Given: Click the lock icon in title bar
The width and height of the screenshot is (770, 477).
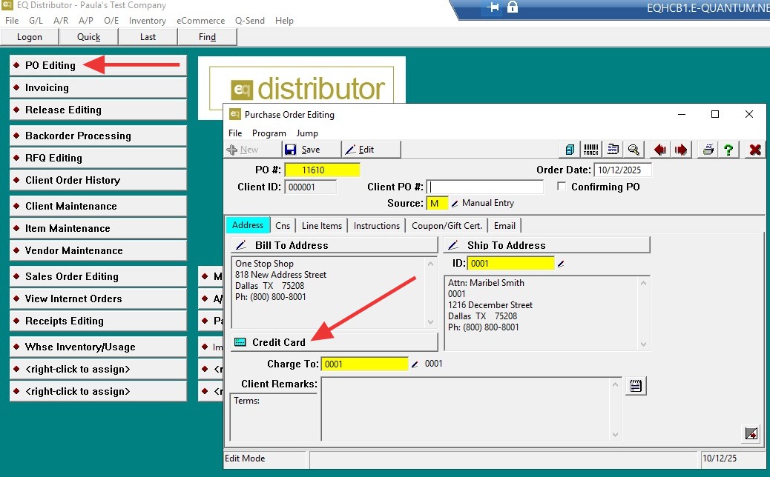Looking at the screenshot, I should (x=512, y=7).
